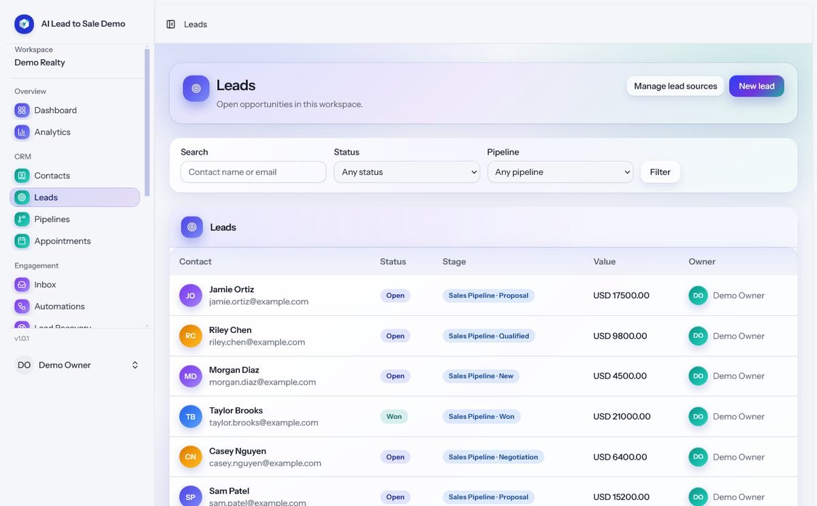Click the DO owner avatar in Riley Chen row
Screen dimensions: 817x506
click(698, 336)
